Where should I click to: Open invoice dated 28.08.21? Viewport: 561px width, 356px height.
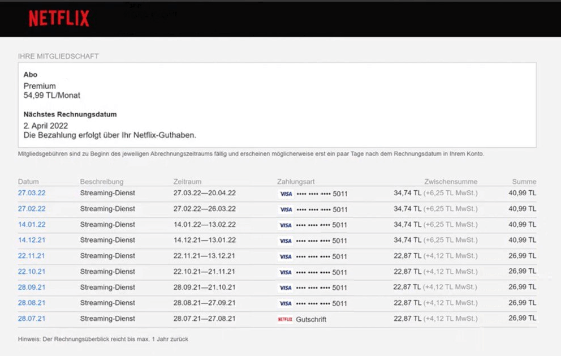(32, 303)
